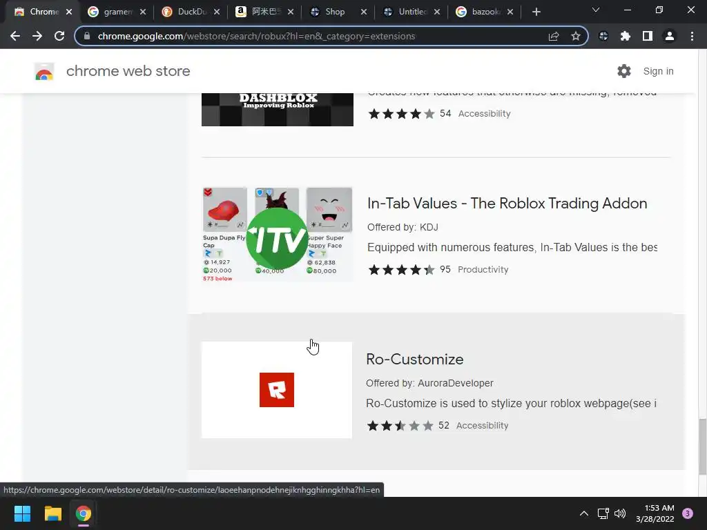Close the bazook tab
Viewport: 707px width, 530px height.
point(510,12)
